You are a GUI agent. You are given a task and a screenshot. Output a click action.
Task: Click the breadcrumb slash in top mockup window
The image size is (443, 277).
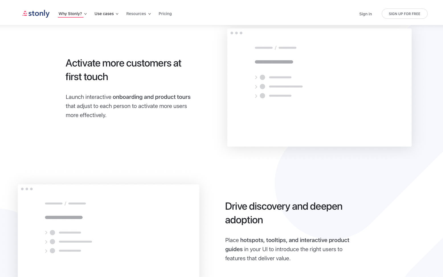pyautogui.click(x=275, y=48)
